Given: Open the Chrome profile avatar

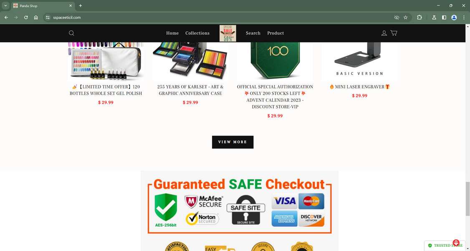Looking at the screenshot, I should click(x=454, y=18).
